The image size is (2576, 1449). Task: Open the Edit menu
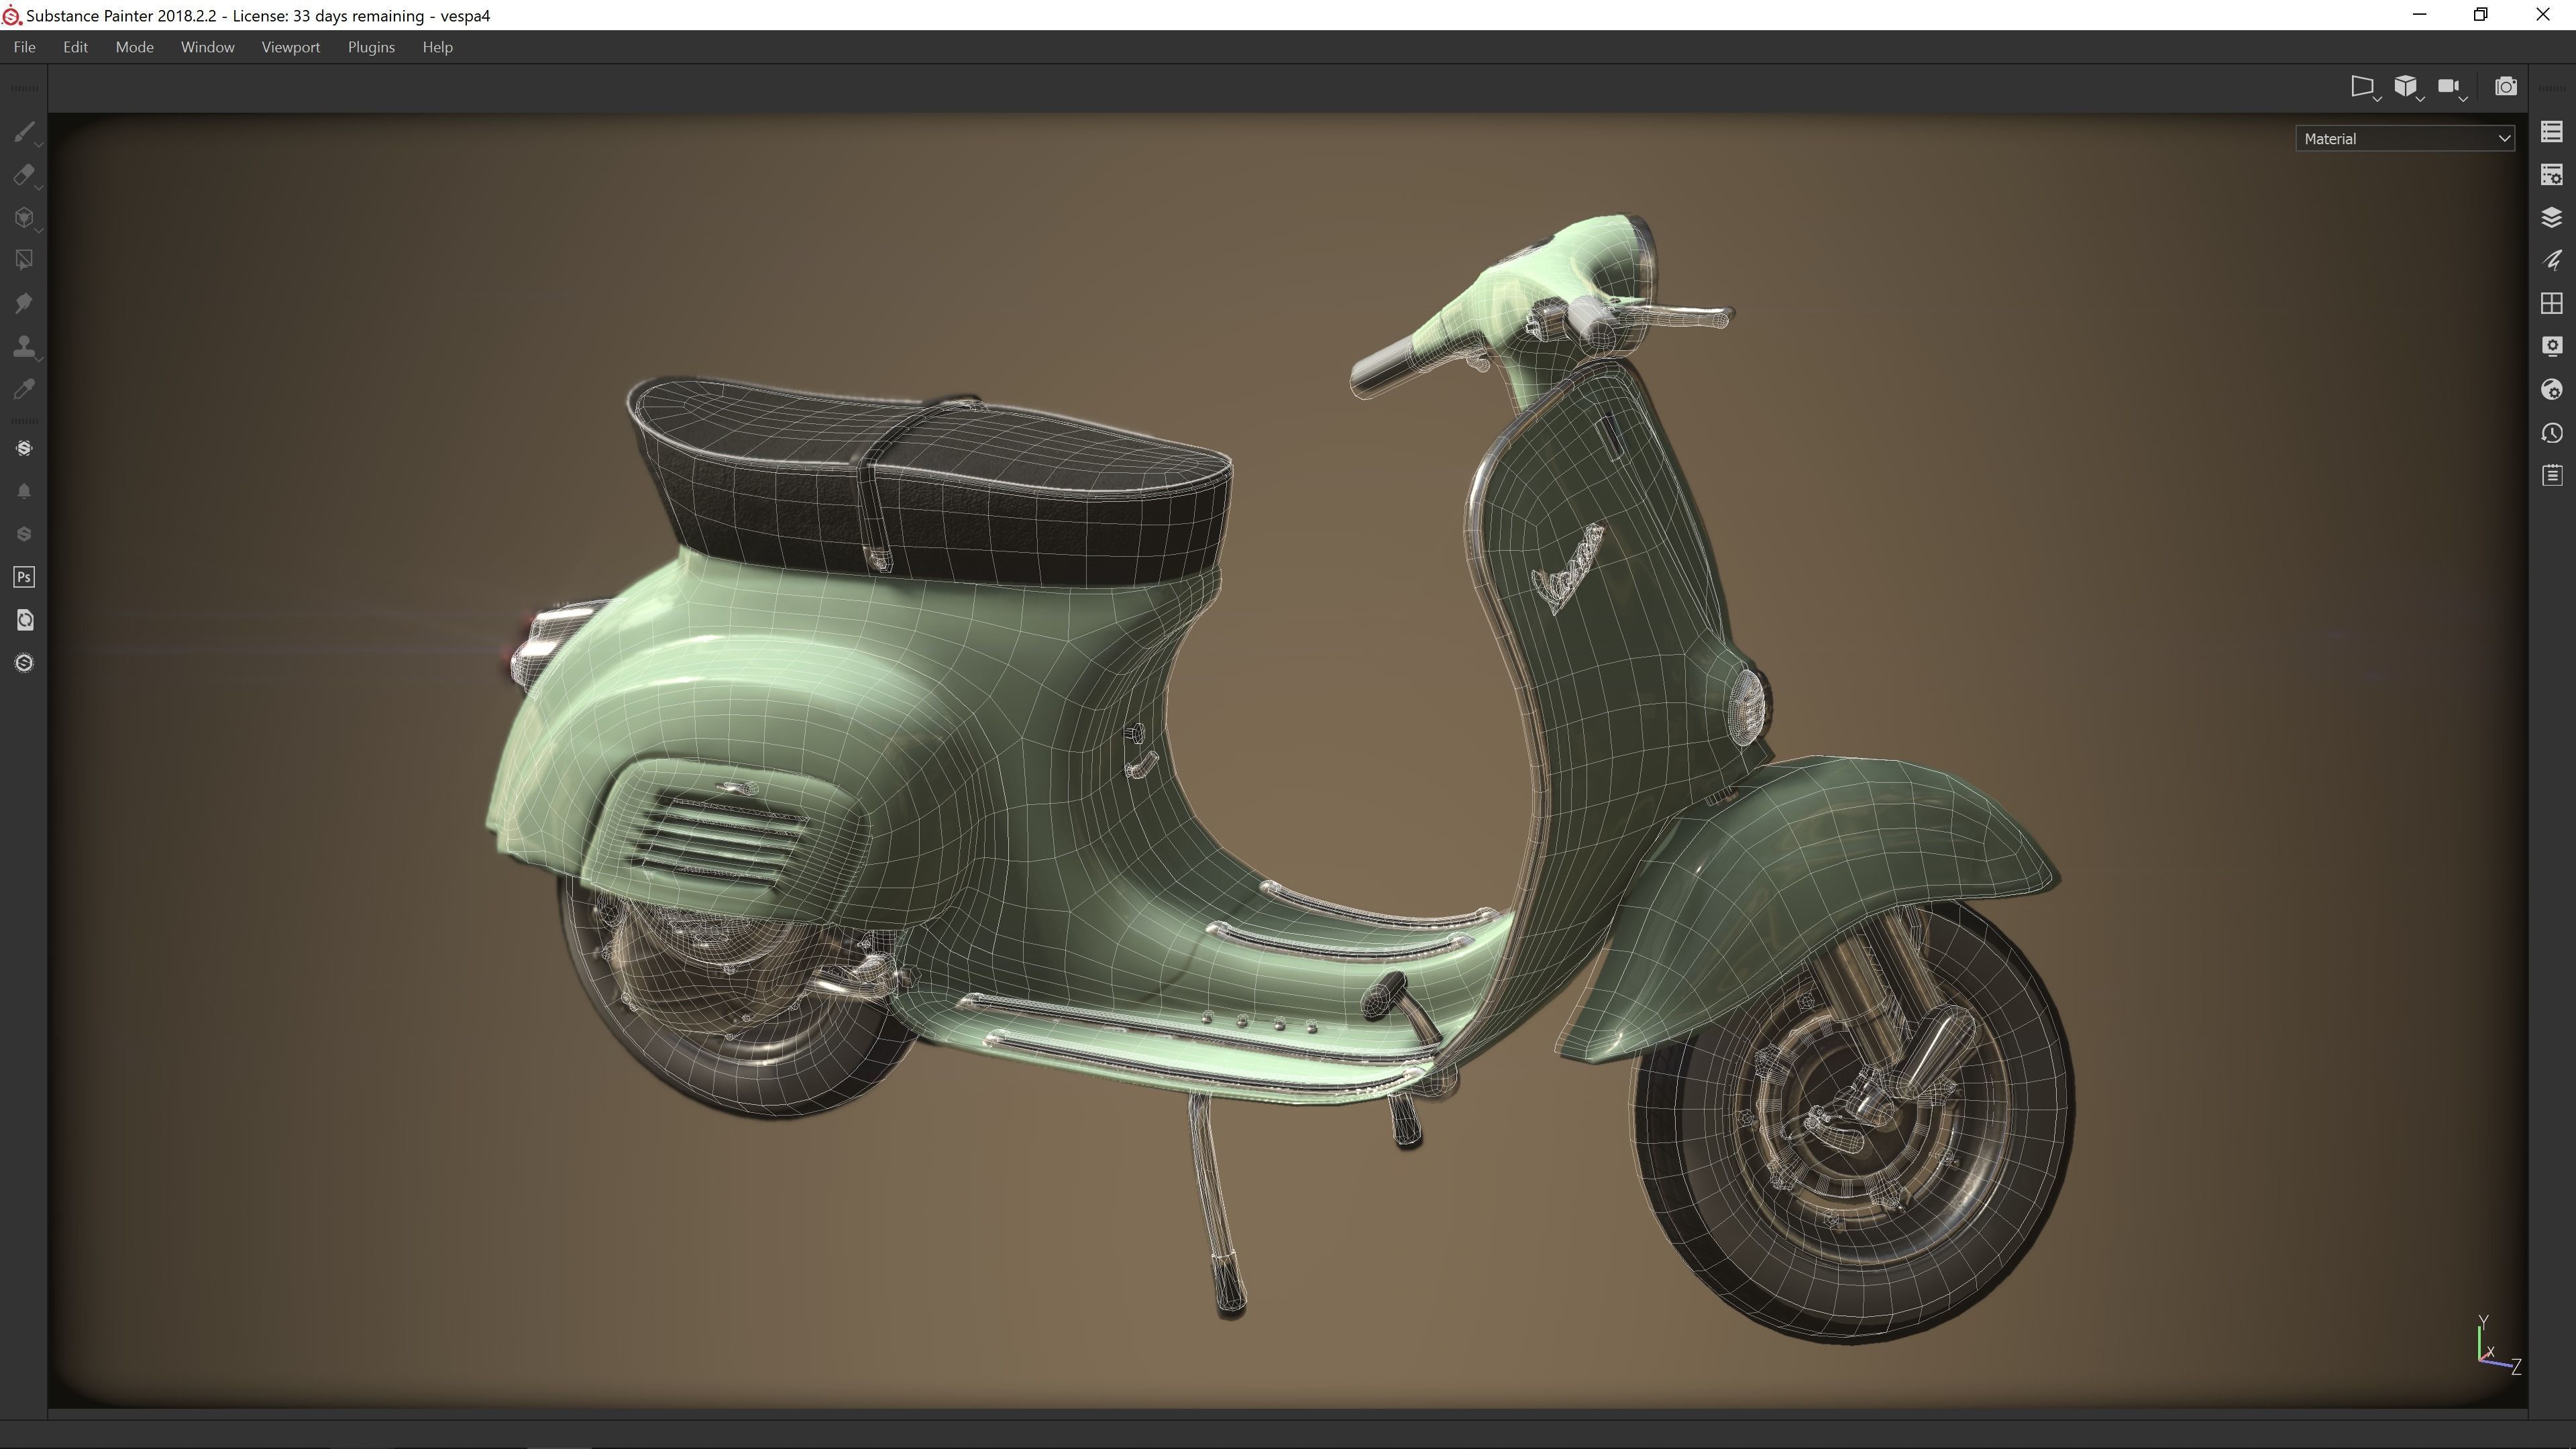click(x=75, y=47)
